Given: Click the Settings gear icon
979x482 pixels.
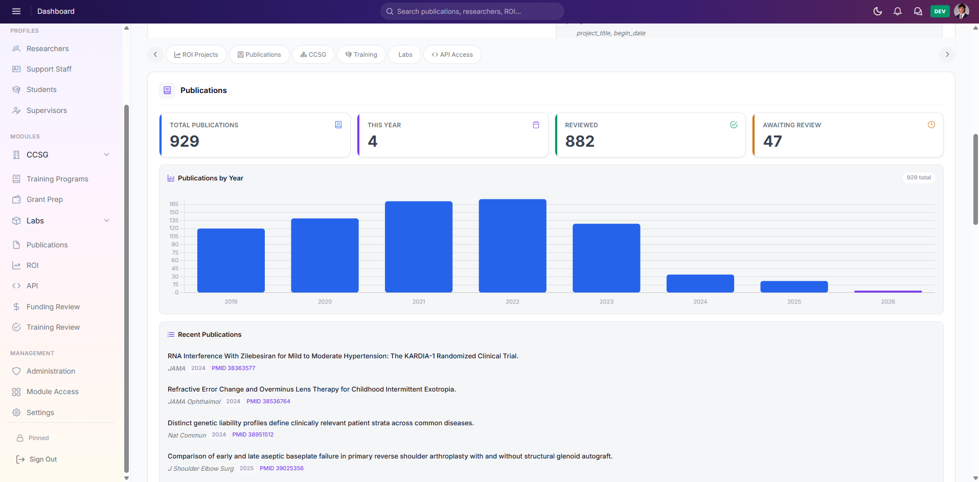Looking at the screenshot, I should (x=16, y=412).
